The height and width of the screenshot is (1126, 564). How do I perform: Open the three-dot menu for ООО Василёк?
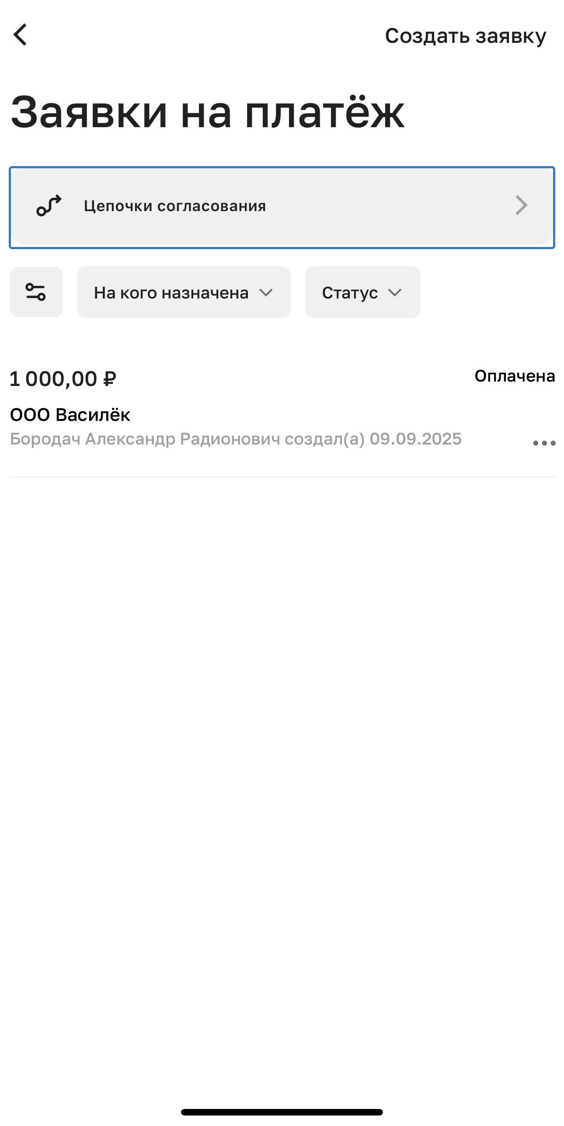point(544,443)
